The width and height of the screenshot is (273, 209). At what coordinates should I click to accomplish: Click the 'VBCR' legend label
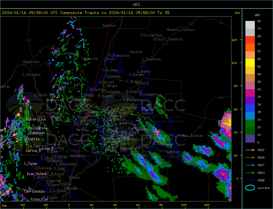pyautogui.click(x=261, y=158)
